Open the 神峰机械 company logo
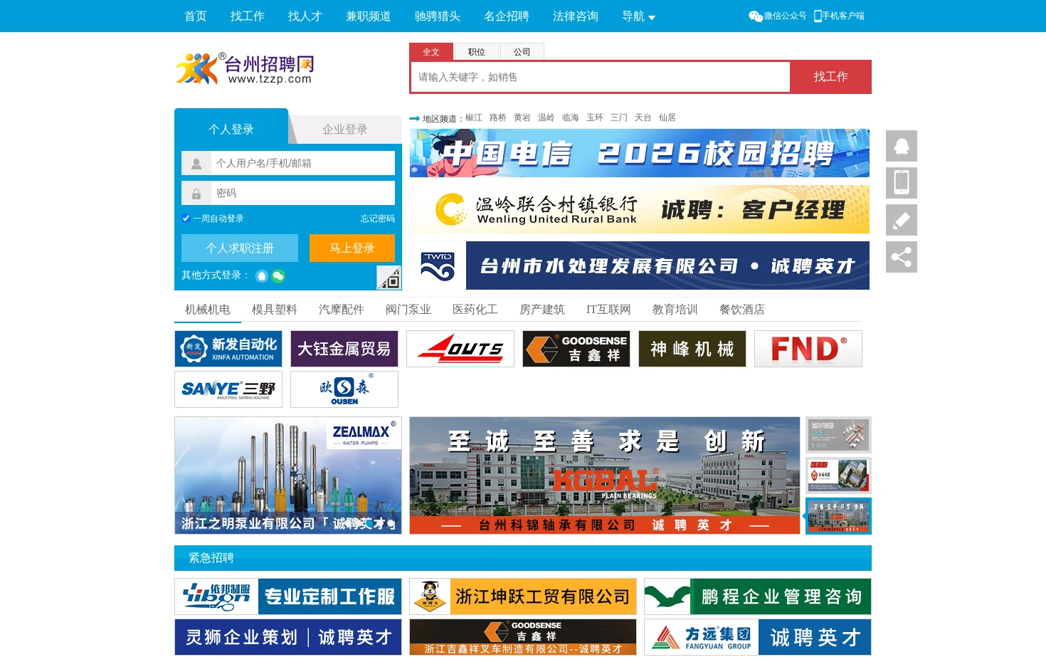Screen dimensions: 1046x657 pos(692,349)
